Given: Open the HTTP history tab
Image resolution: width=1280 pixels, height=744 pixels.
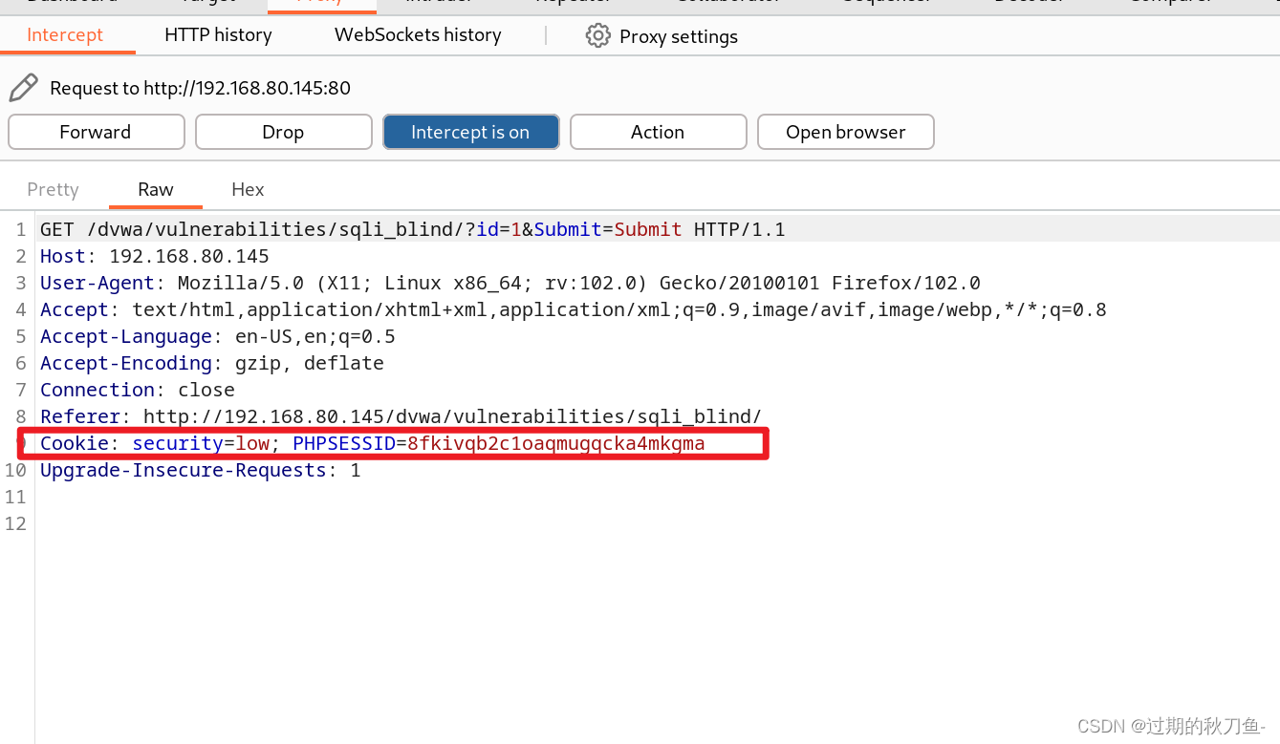Looking at the screenshot, I should [218, 35].
